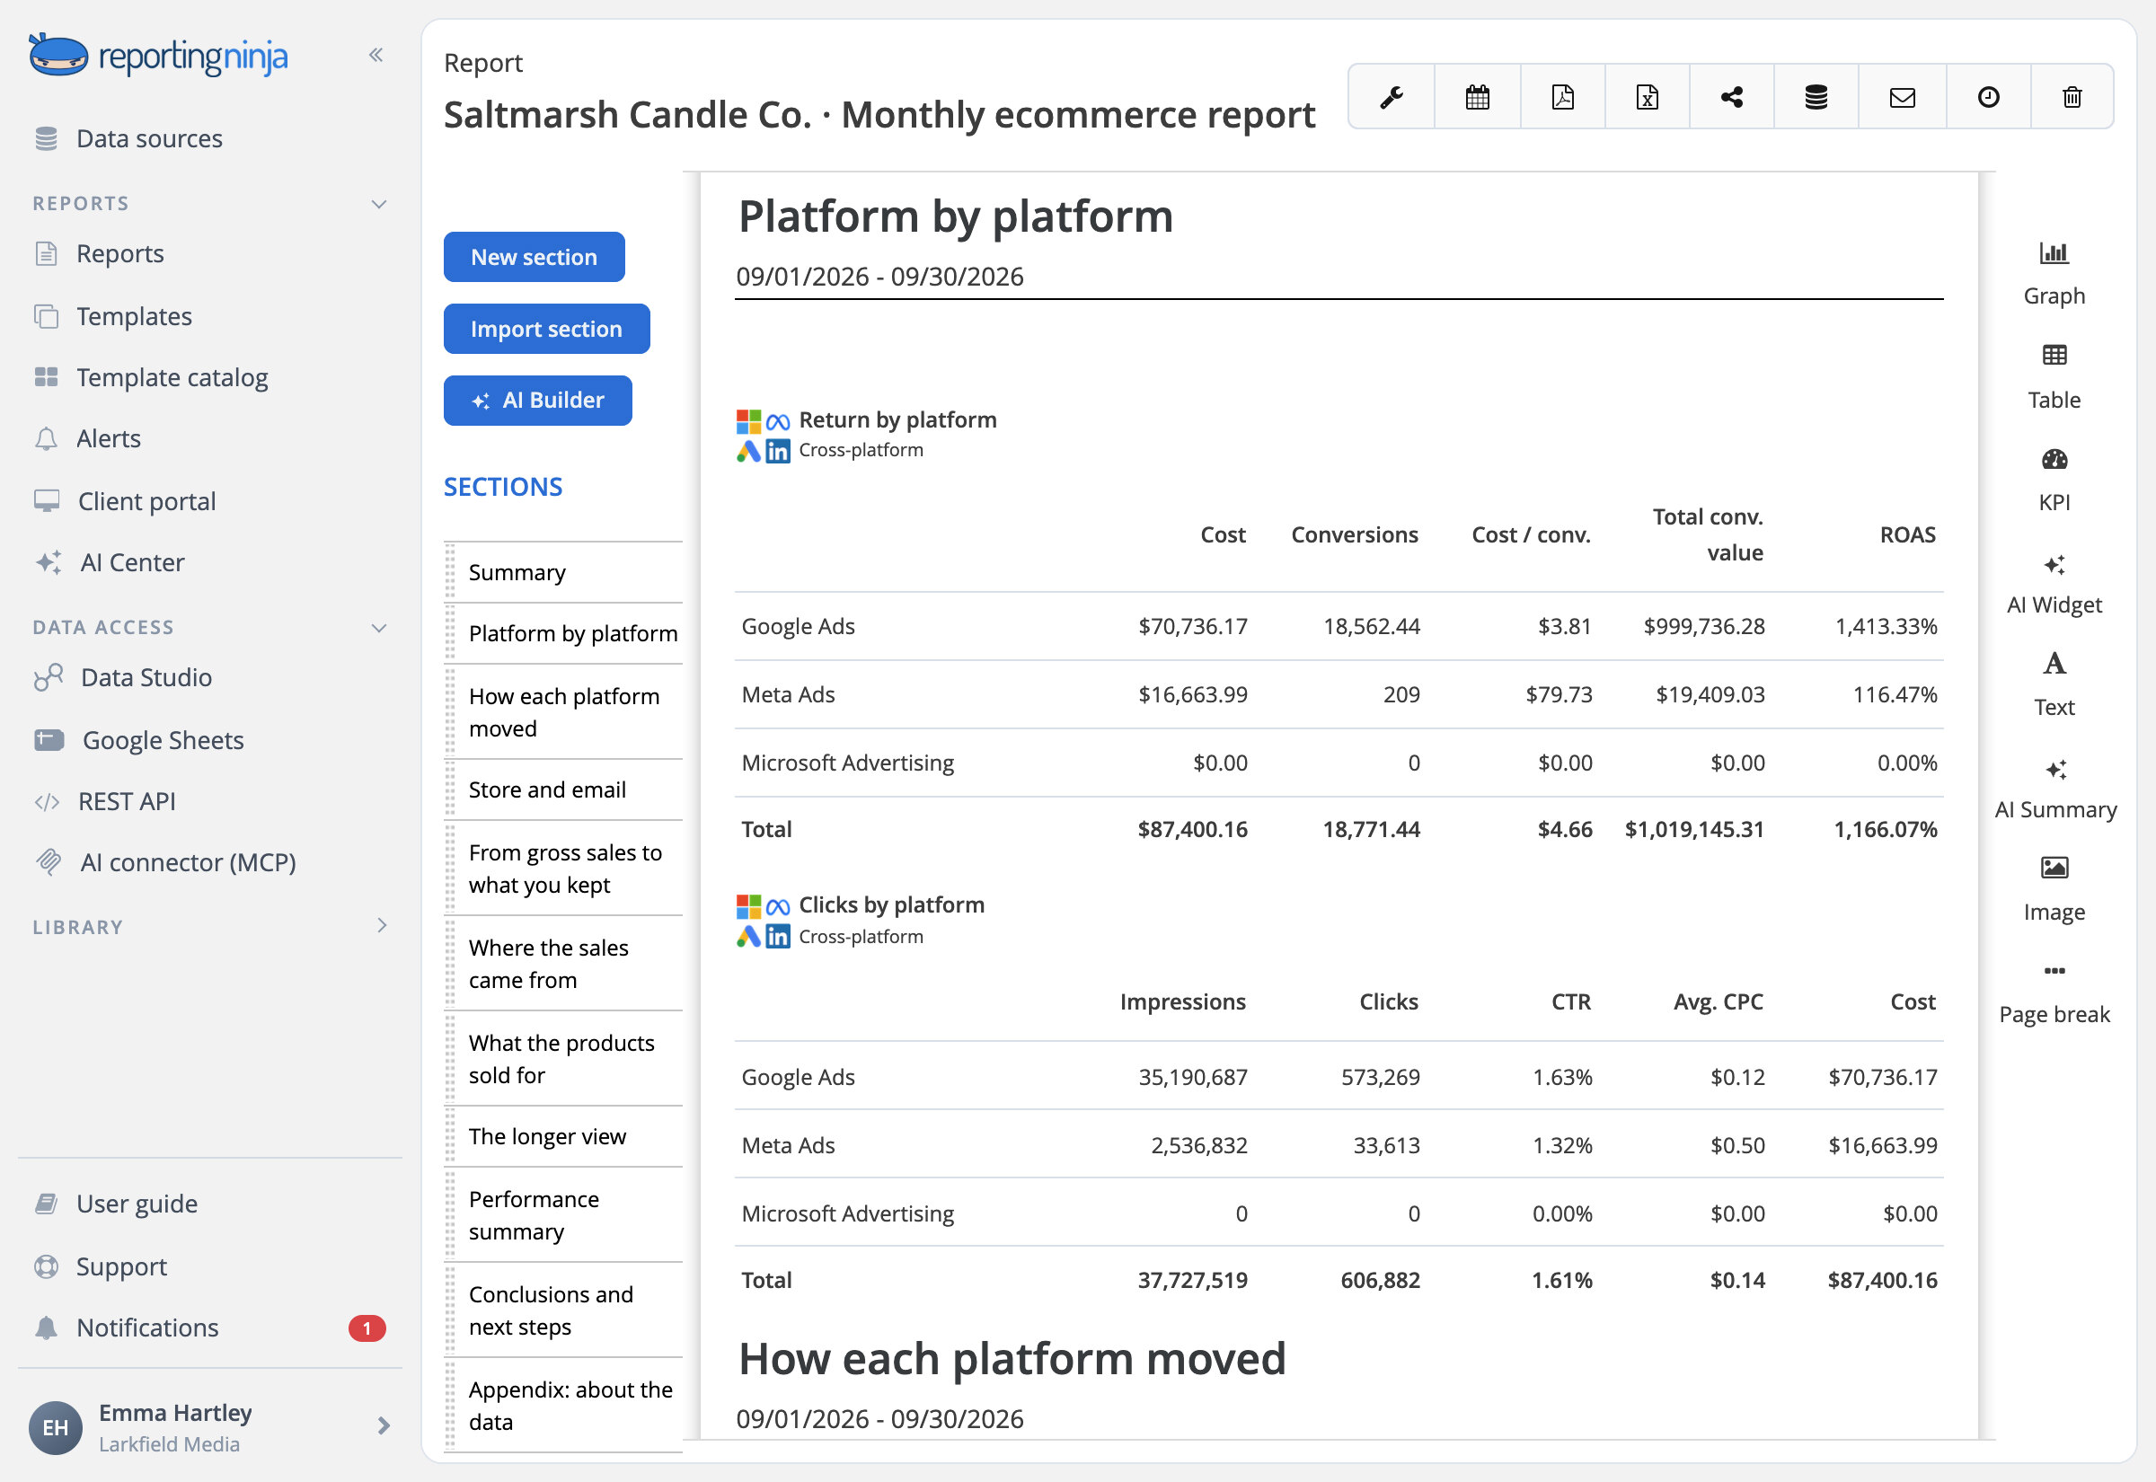
Task: Export report as Excel icon
Action: point(1648,97)
